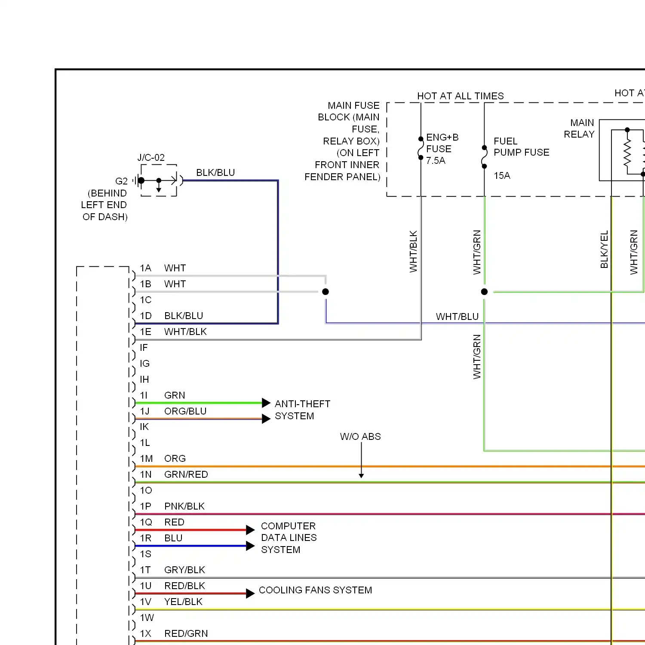Click the 'ORG' label at pin 1M

coord(175,459)
